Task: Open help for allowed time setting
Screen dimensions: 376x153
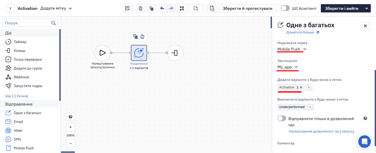Action: click(365, 119)
